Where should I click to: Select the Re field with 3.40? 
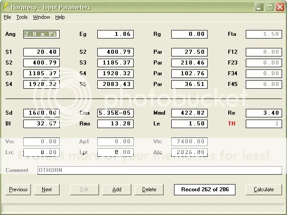tap(264, 113)
